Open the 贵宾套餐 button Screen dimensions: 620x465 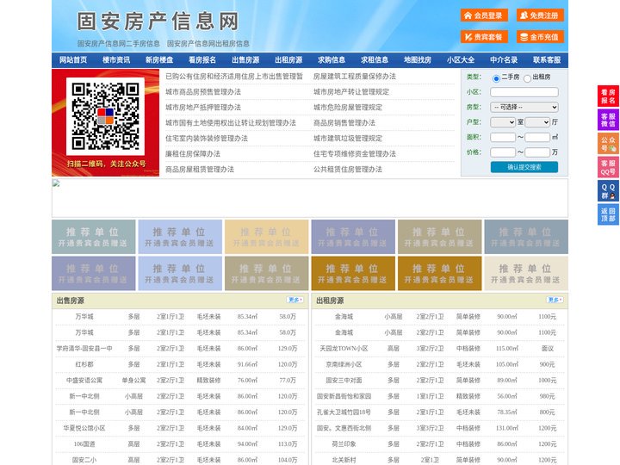click(x=484, y=37)
